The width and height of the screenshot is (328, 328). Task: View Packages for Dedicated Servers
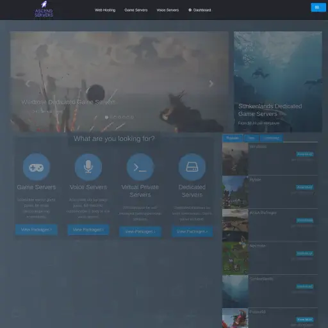tap(192, 231)
